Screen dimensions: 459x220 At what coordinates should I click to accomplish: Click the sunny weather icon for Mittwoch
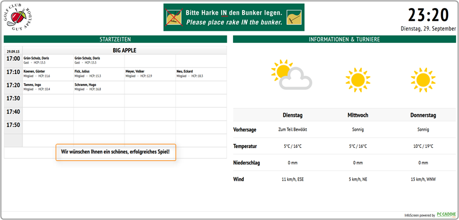[x=357, y=80]
